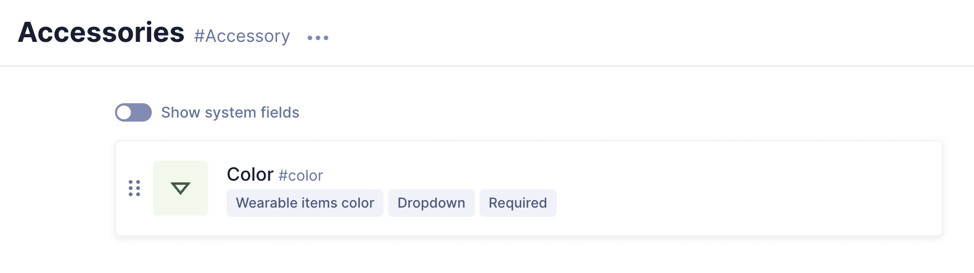Click the Accessories model title
This screenshot has height=273, width=974.
pos(101,33)
